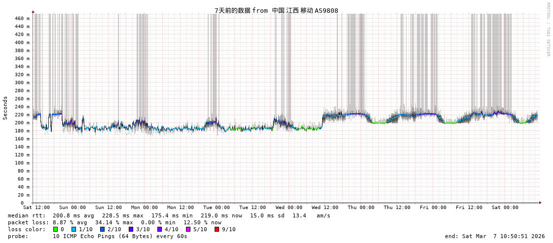The image size is (553, 243).
Task: Click the end timestamp Sat Mar 7
Action: 495,236
